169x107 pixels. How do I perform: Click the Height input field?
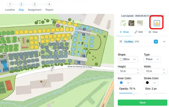130,71
